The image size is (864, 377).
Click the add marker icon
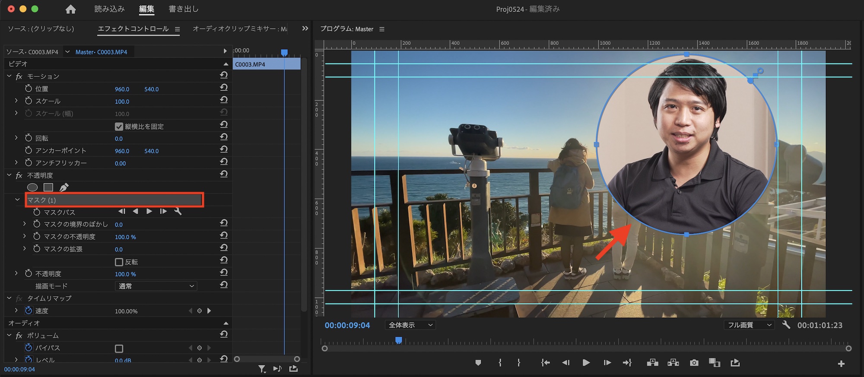[x=478, y=363]
